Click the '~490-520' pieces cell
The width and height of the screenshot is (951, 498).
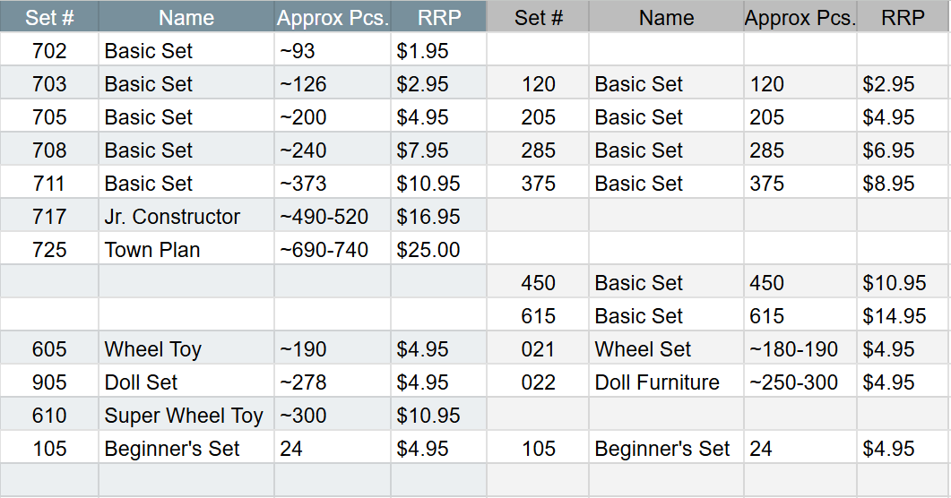pyautogui.click(x=333, y=217)
